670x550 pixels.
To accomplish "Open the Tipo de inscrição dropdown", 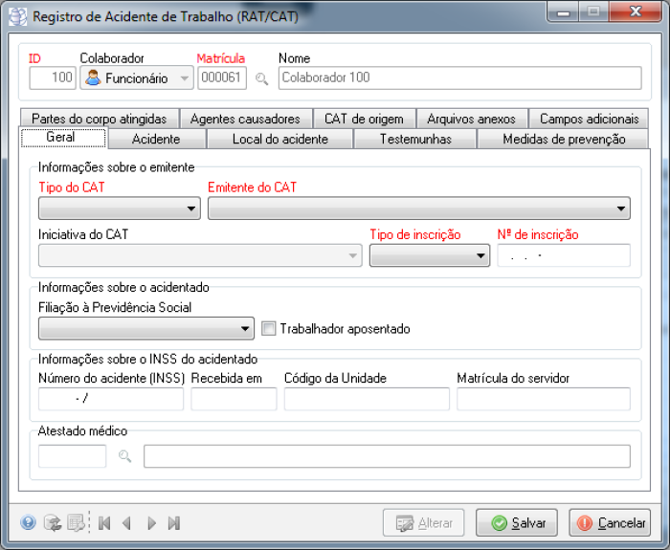I will pyautogui.click(x=429, y=255).
